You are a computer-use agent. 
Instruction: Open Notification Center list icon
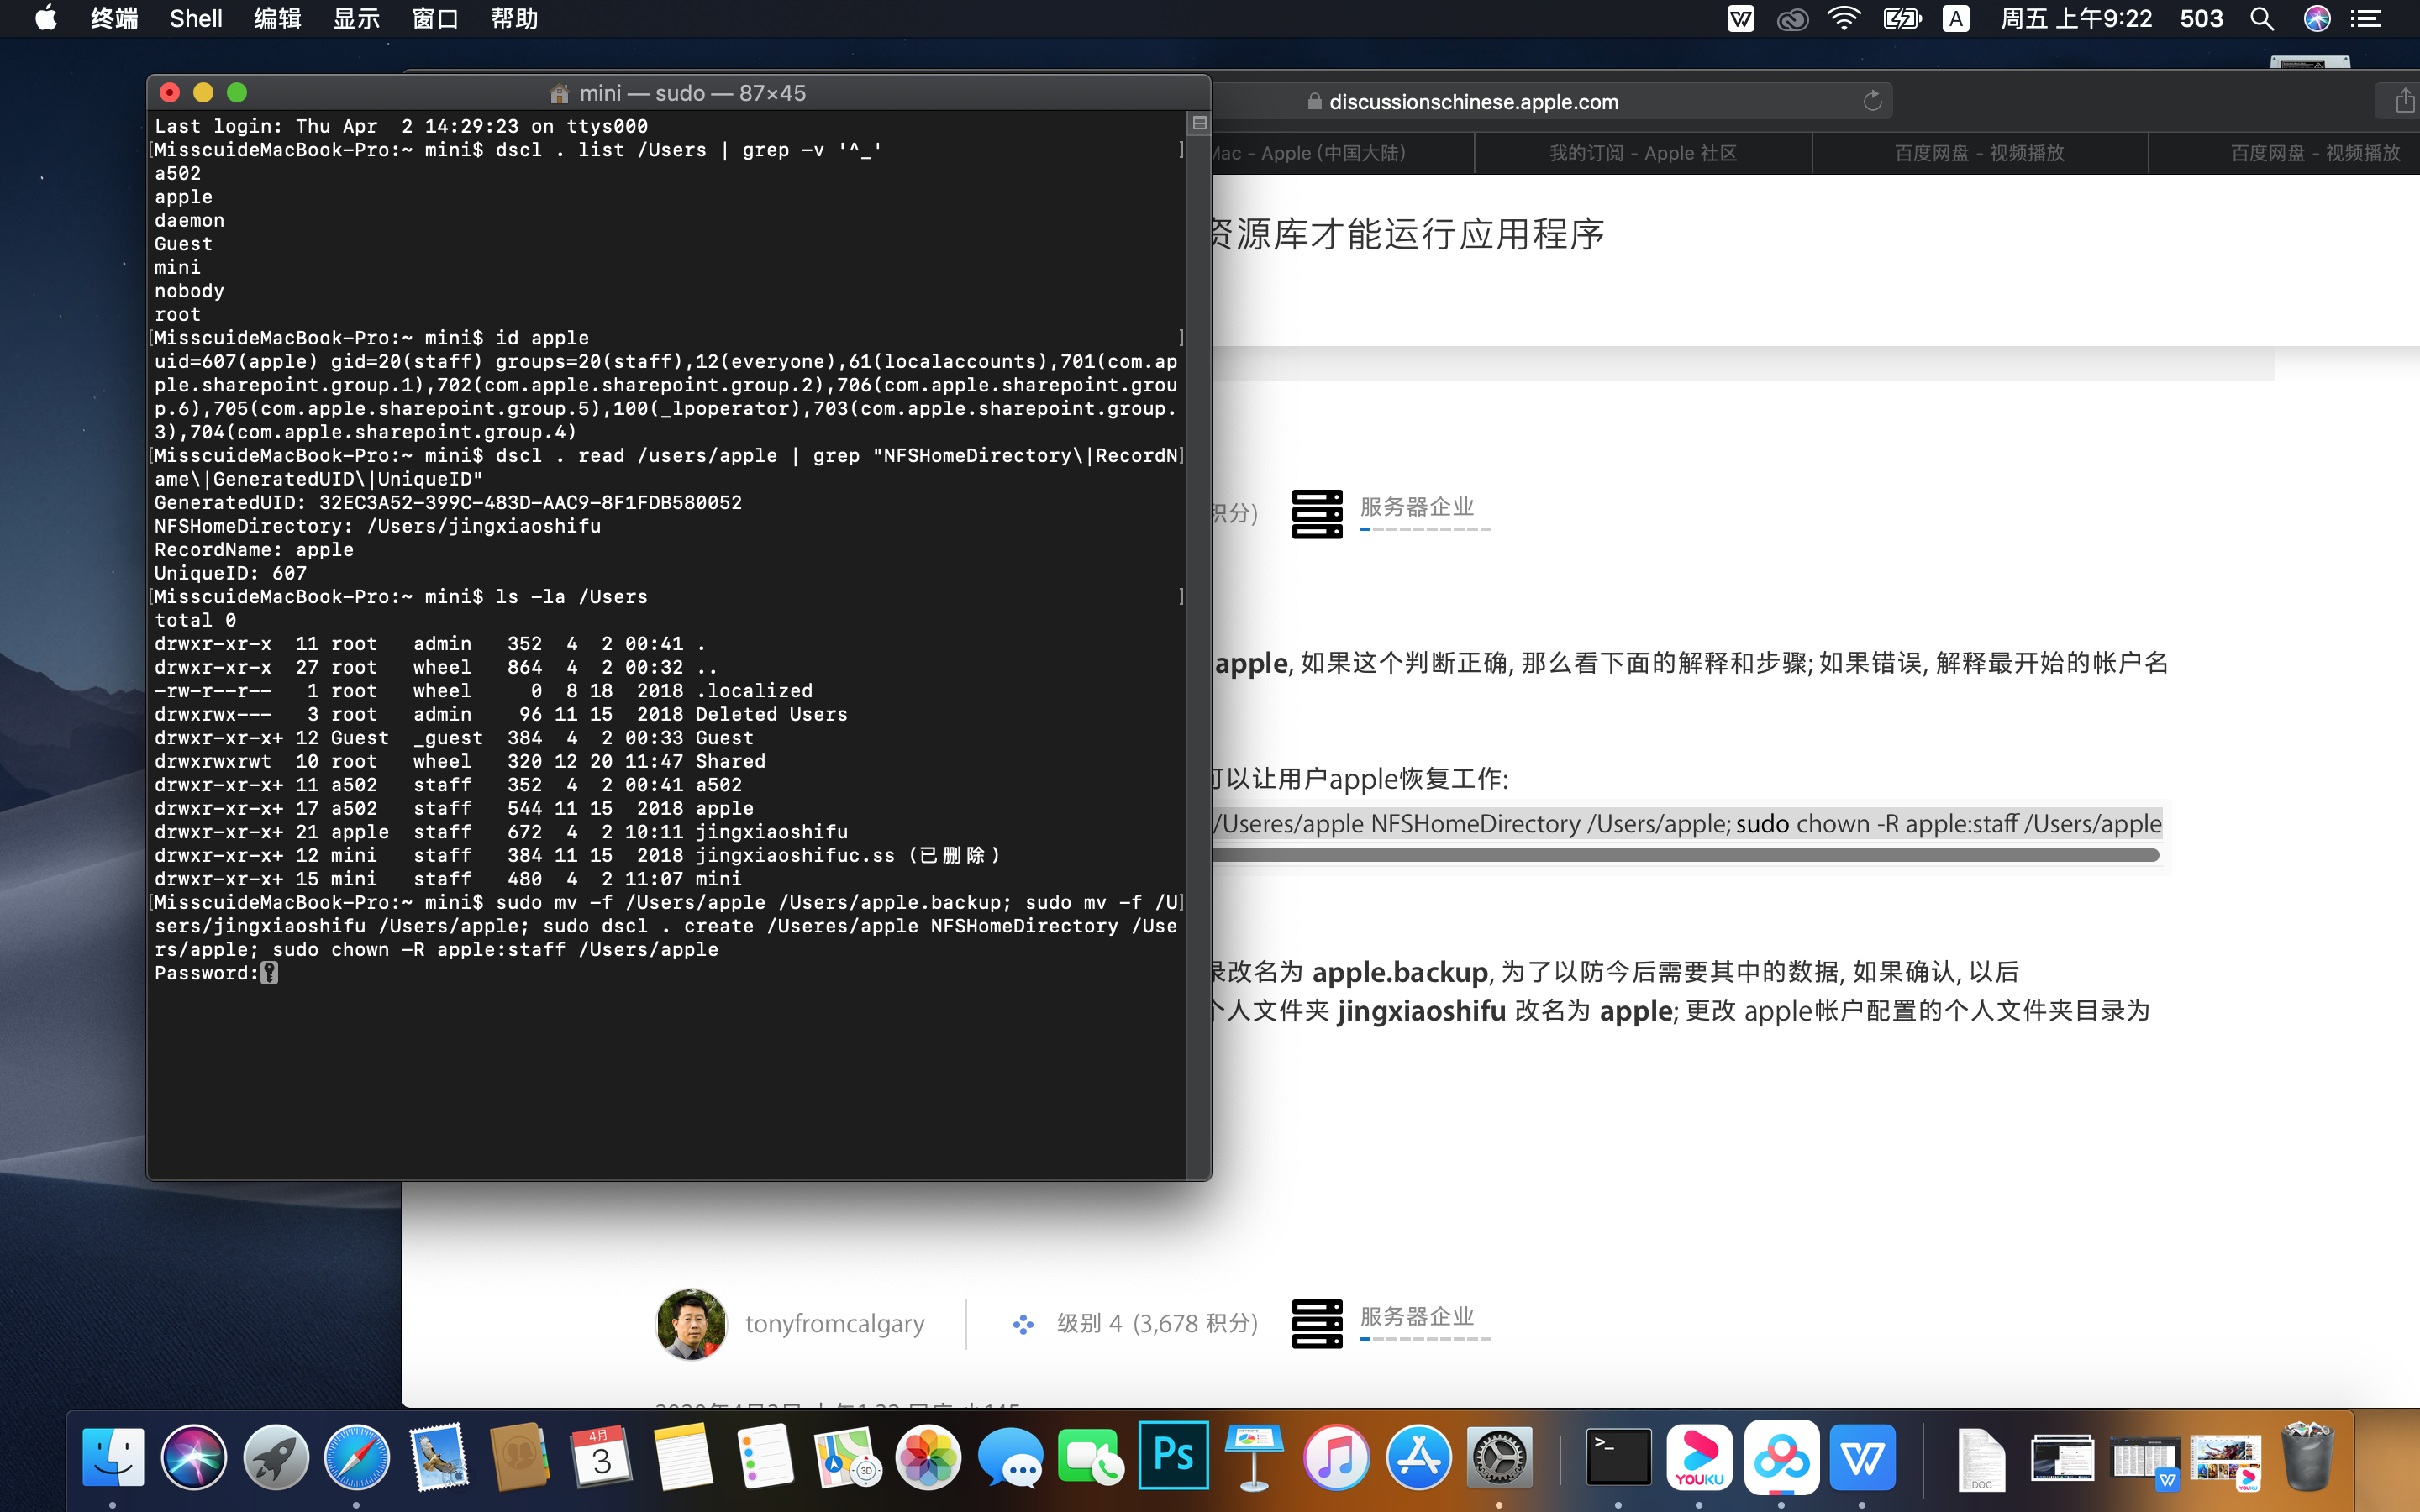pyautogui.click(x=2366, y=19)
